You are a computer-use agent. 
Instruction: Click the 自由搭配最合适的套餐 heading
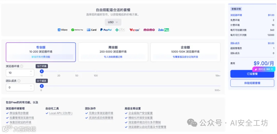[113, 10]
